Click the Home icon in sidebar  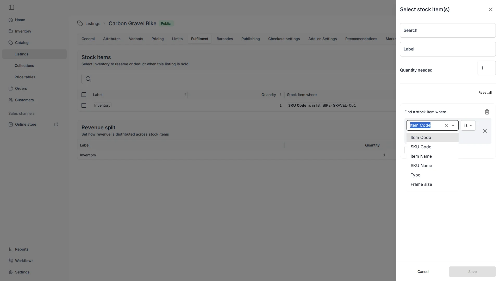coord(10,20)
